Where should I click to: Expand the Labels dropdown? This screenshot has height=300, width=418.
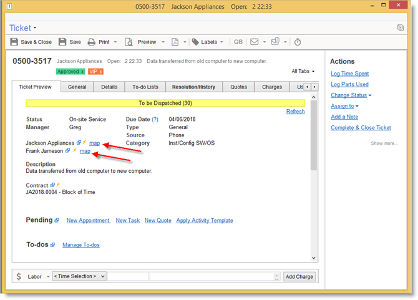[x=223, y=42]
